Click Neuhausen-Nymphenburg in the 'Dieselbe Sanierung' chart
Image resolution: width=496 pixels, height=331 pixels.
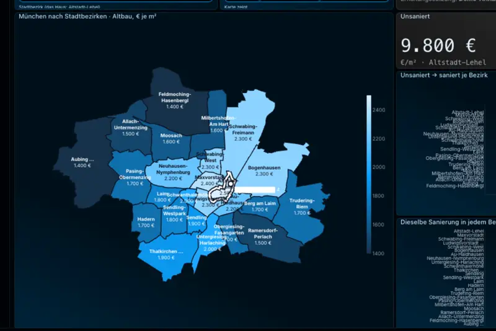click(455, 258)
